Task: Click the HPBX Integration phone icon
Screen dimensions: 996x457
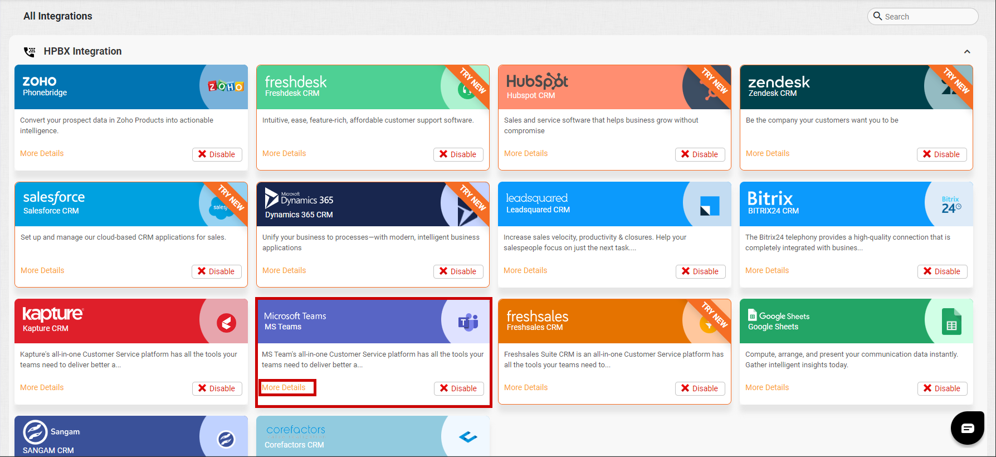Action: (30, 52)
